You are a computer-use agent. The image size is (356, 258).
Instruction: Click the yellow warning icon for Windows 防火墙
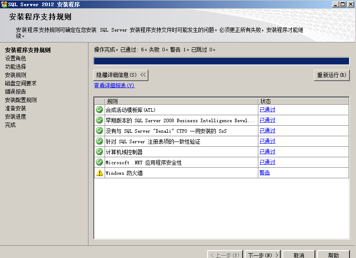tap(99, 173)
